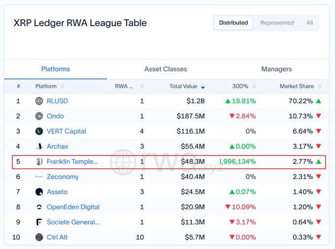This screenshot has width=335, height=249.
Task: Sort by Market Share column arrows
Action: click(320, 87)
